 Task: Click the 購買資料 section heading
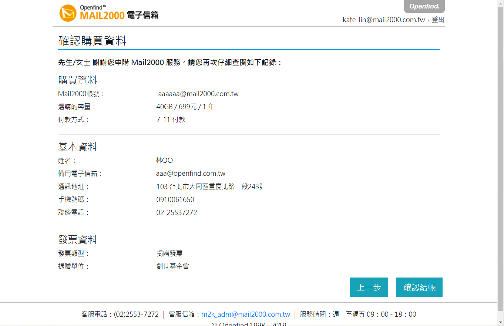(78, 80)
